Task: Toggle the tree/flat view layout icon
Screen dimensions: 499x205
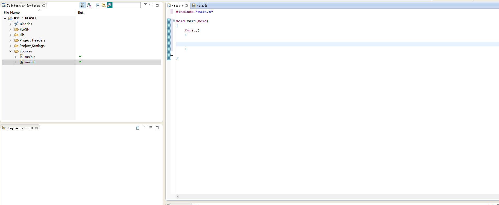Action: (x=83, y=5)
